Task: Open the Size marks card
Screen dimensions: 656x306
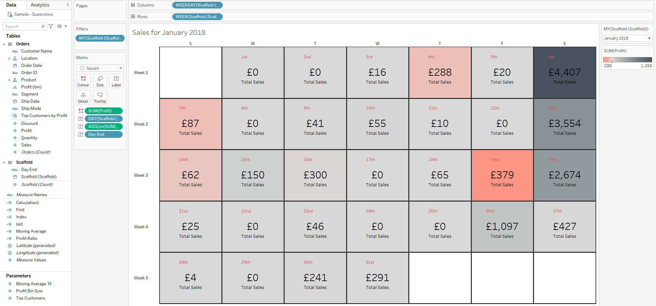Action: (x=100, y=81)
